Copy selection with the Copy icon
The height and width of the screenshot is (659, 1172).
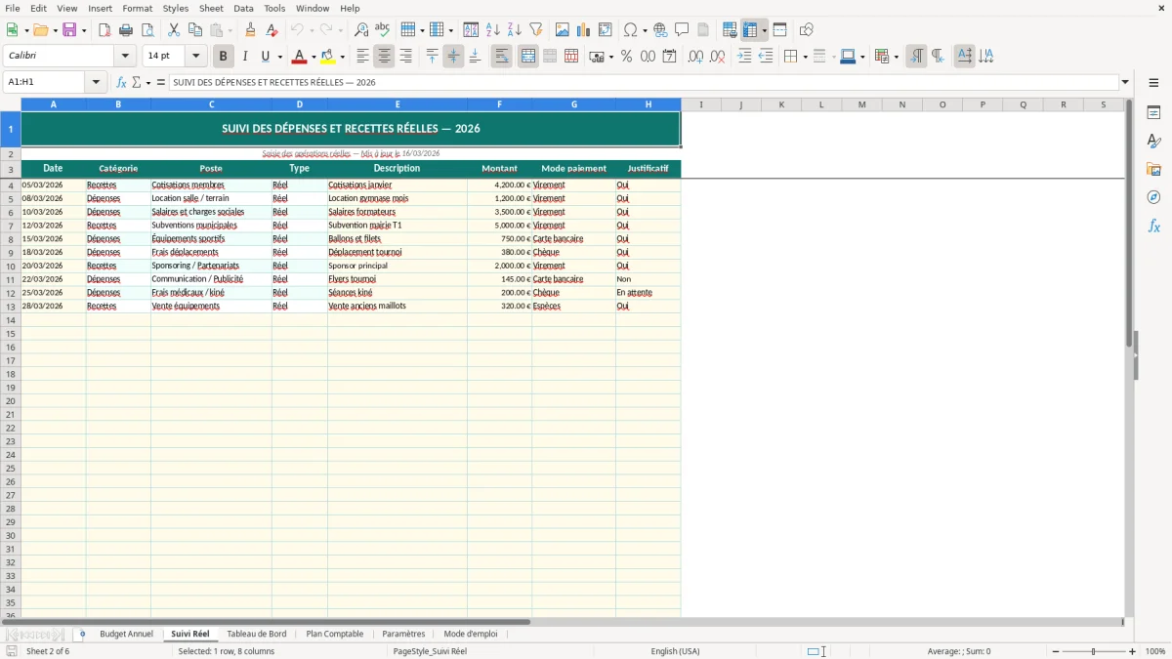[195, 30]
